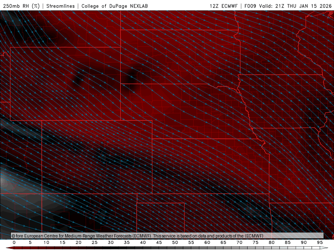The height and width of the screenshot is (250, 334).
Task: Click the colorbar label "70"
Action: coord(239,242)
